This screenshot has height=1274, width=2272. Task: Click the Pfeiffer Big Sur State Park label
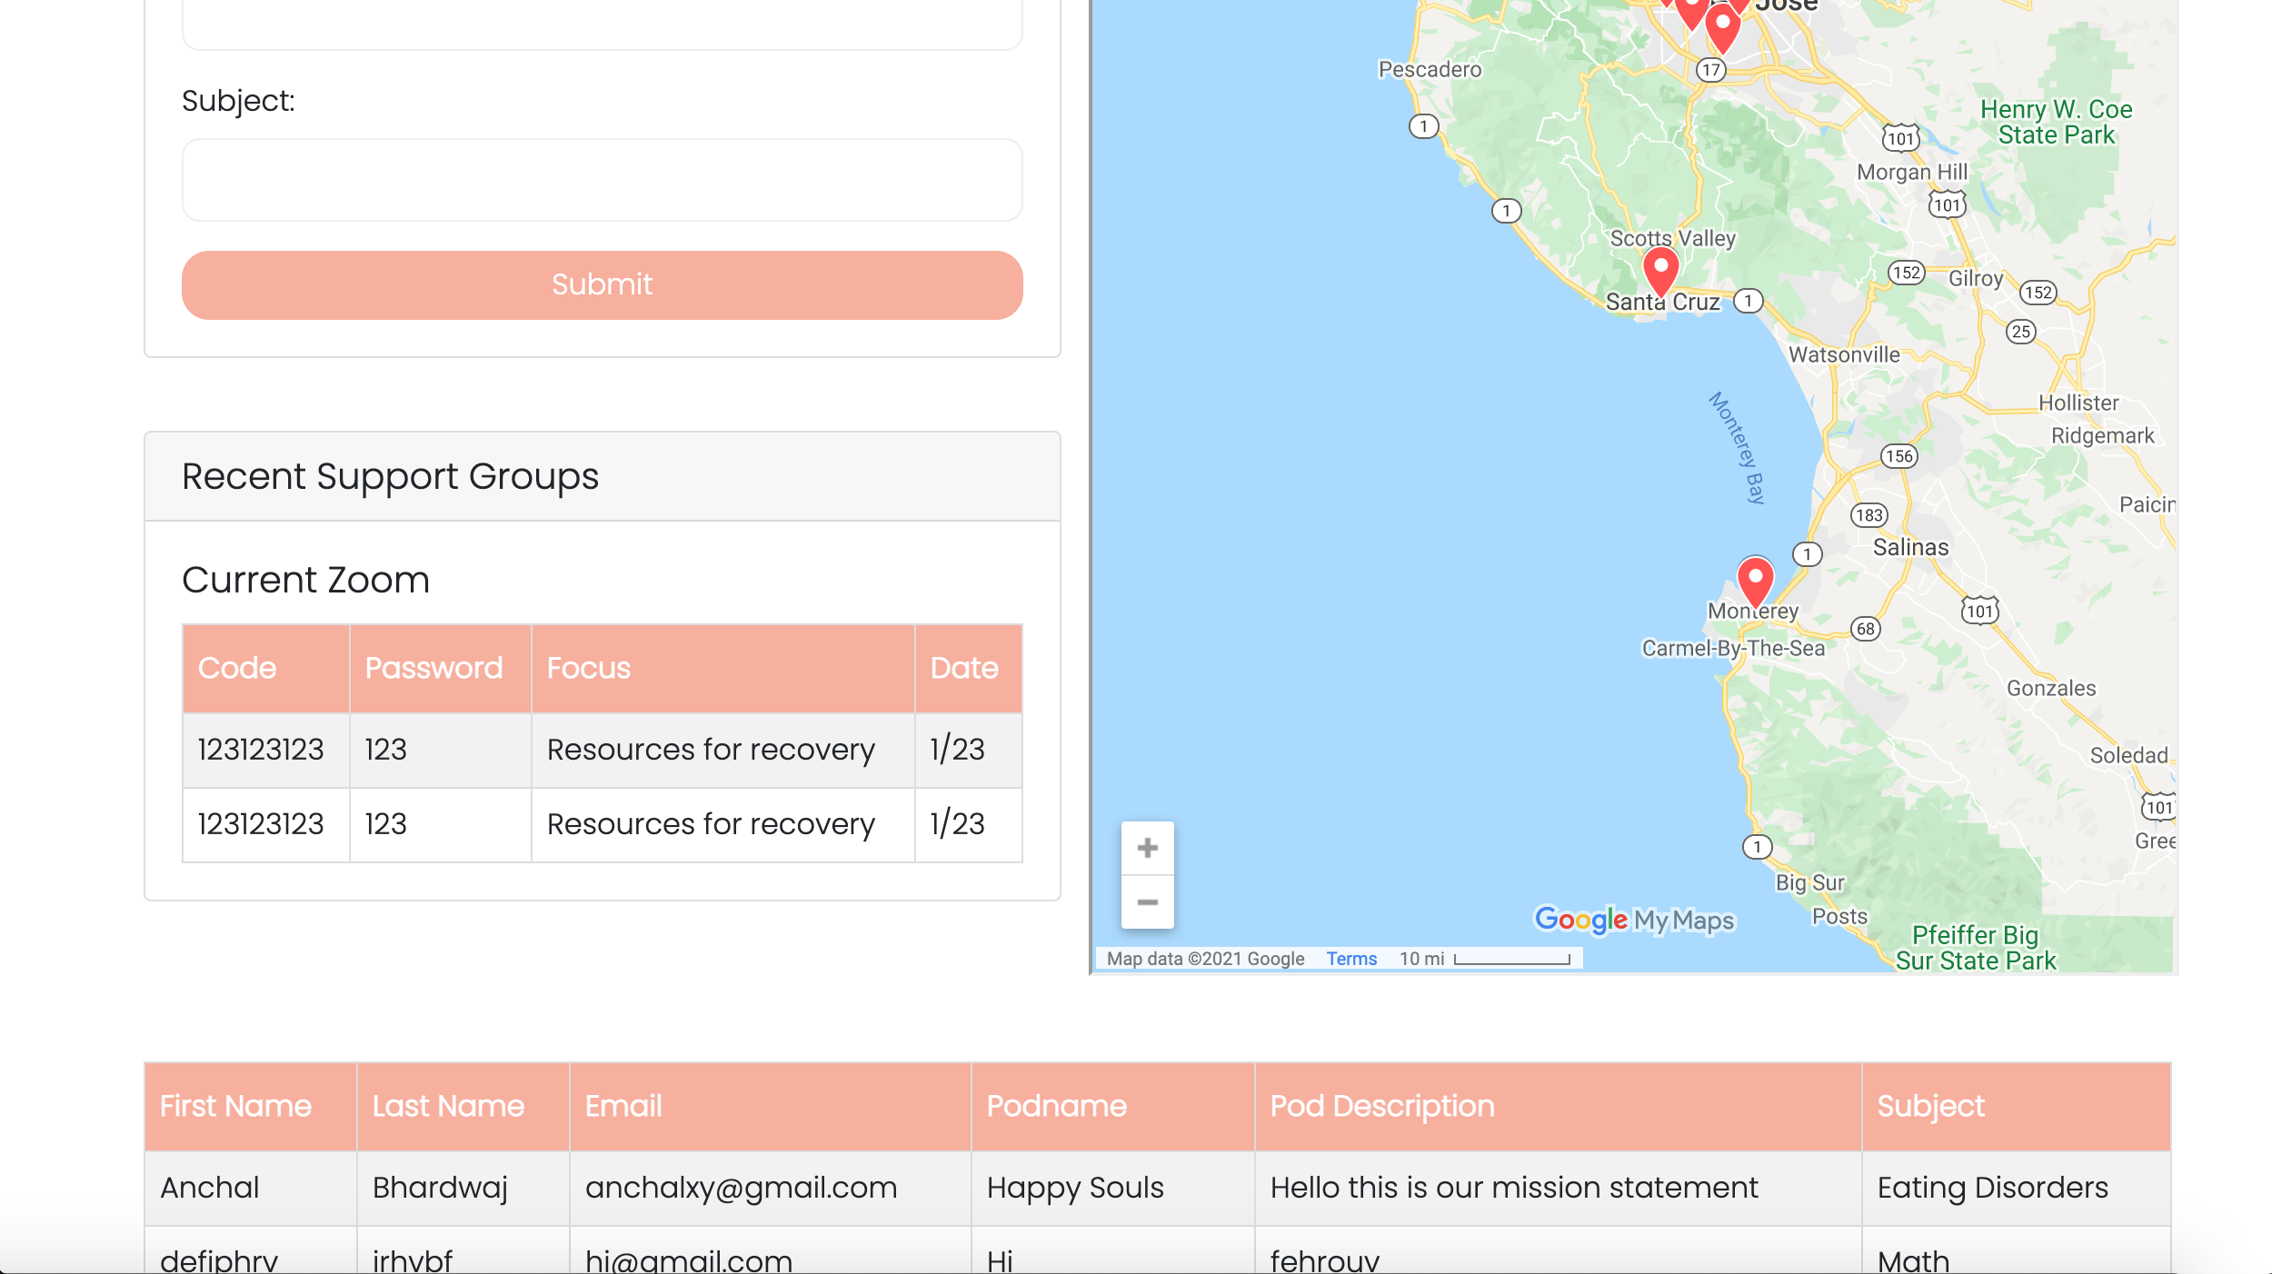click(x=1975, y=948)
